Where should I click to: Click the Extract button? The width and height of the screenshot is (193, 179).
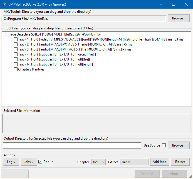(180, 162)
